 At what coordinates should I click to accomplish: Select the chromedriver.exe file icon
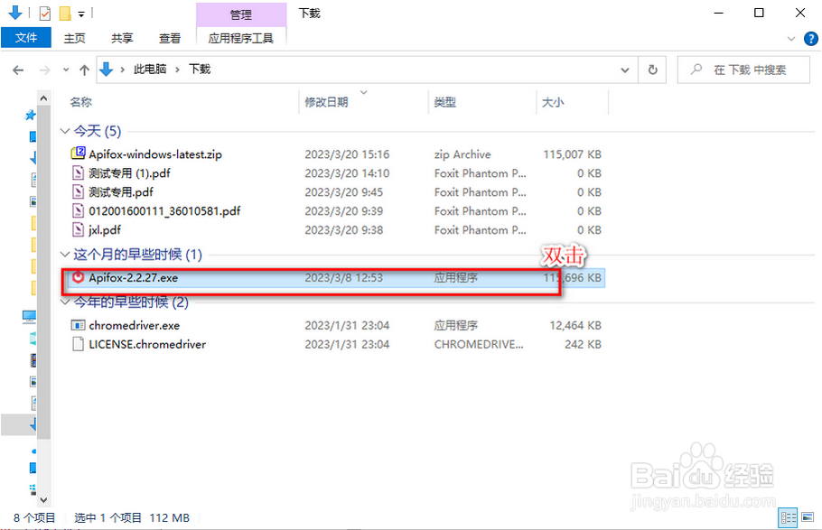pyautogui.click(x=78, y=325)
